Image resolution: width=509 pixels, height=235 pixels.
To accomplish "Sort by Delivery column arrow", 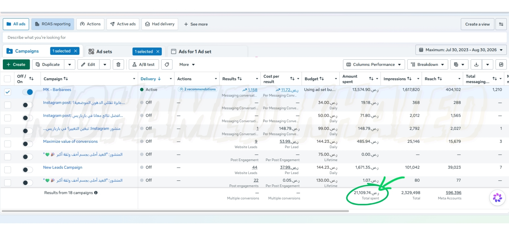I will pyautogui.click(x=159, y=79).
